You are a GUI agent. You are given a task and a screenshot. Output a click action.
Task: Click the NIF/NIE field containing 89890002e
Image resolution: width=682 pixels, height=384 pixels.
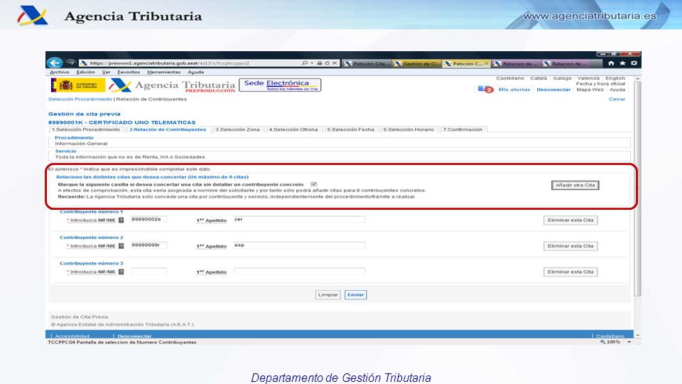click(x=148, y=220)
